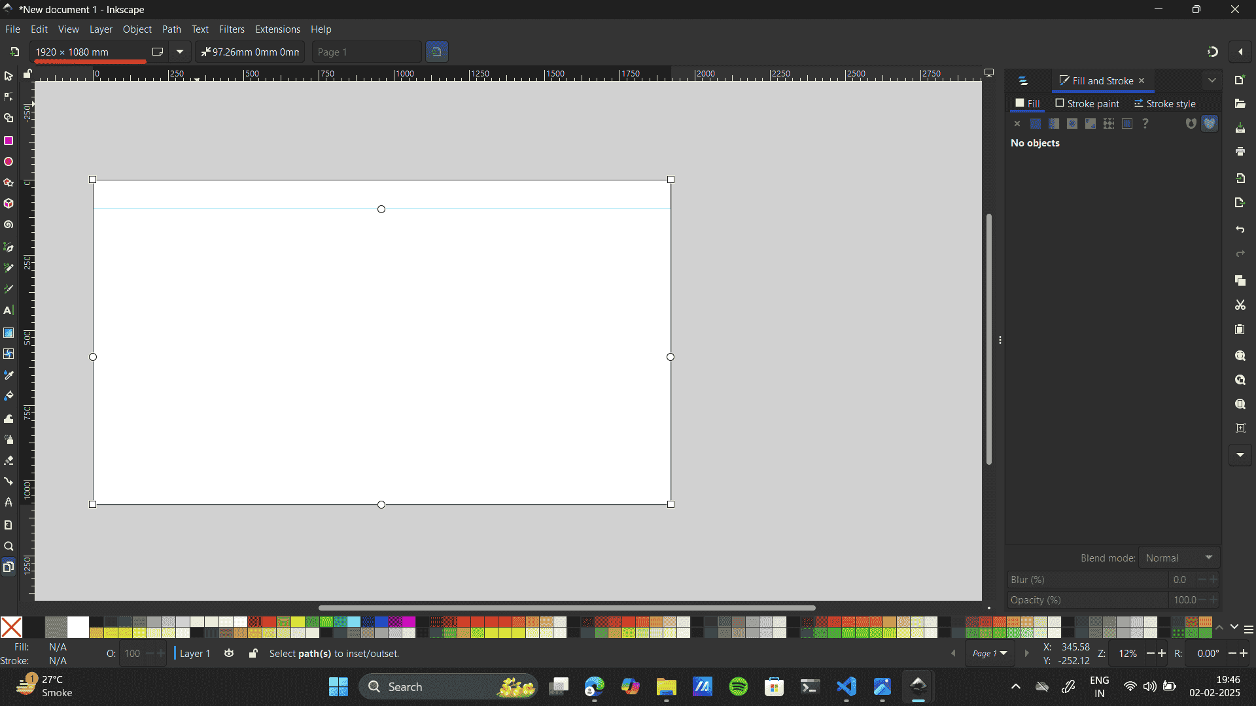
Task: Select the Dropper color picker tool
Action: pos(9,375)
